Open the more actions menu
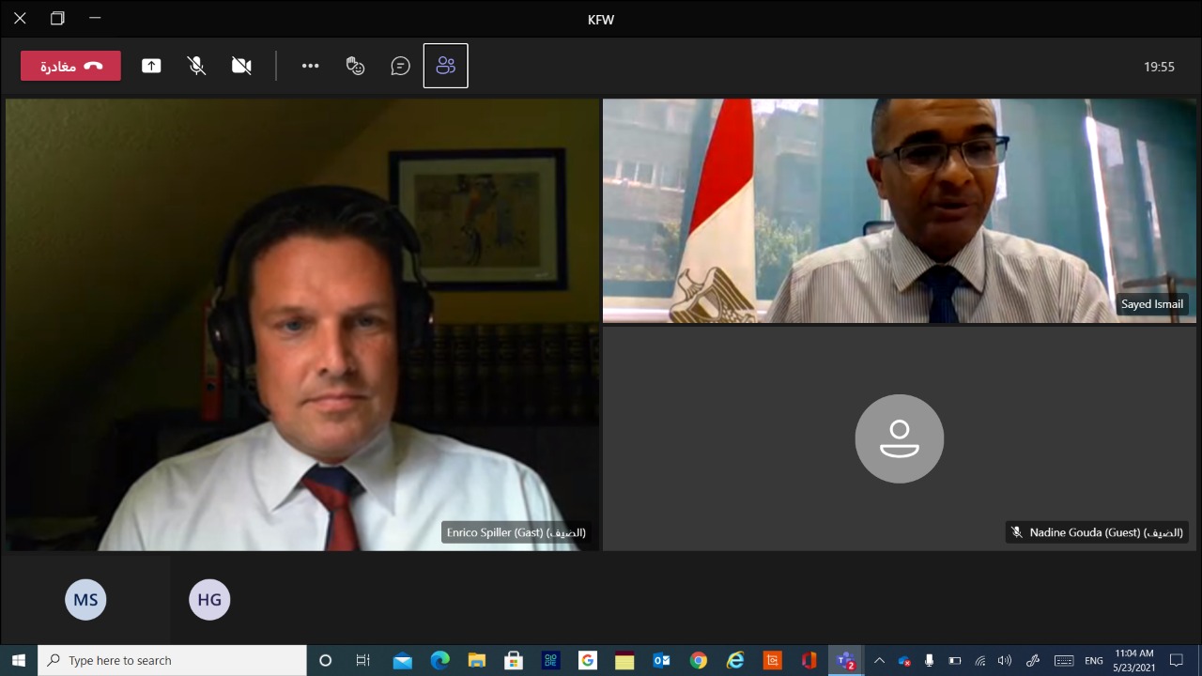This screenshot has width=1202, height=676. (310, 66)
